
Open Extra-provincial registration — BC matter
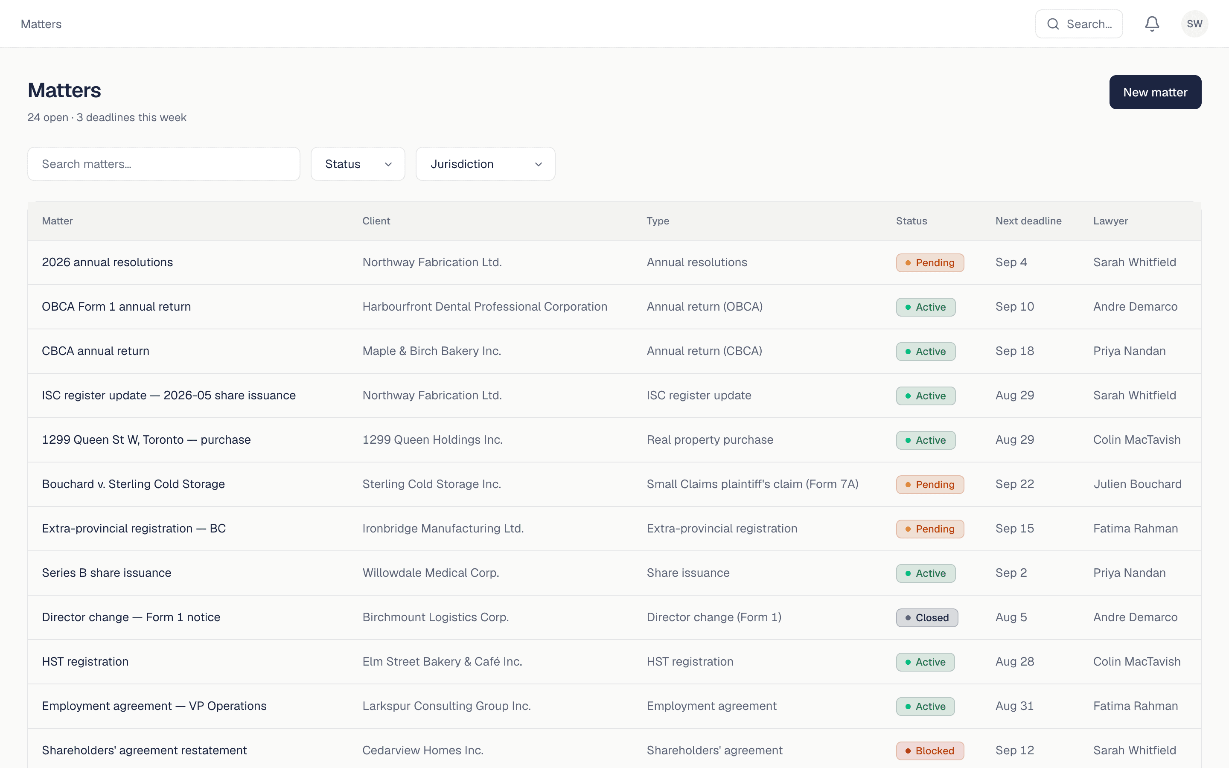[134, 528]
